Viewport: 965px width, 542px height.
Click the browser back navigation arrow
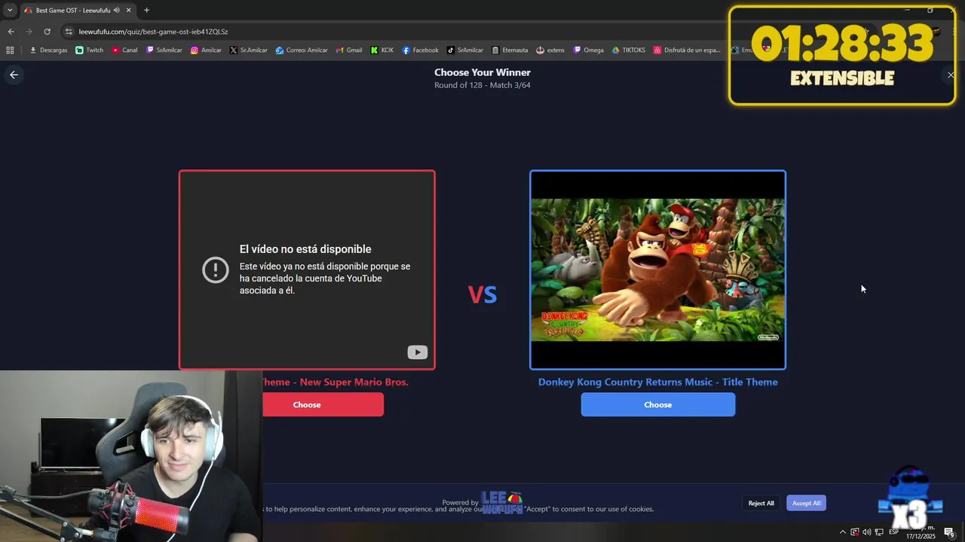click(11, 32)
